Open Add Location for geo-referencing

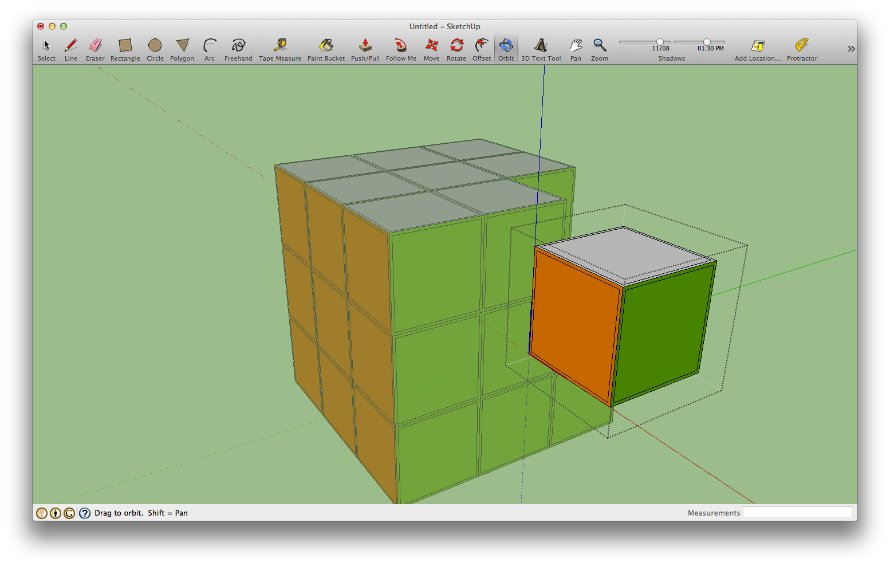[757, 46]
